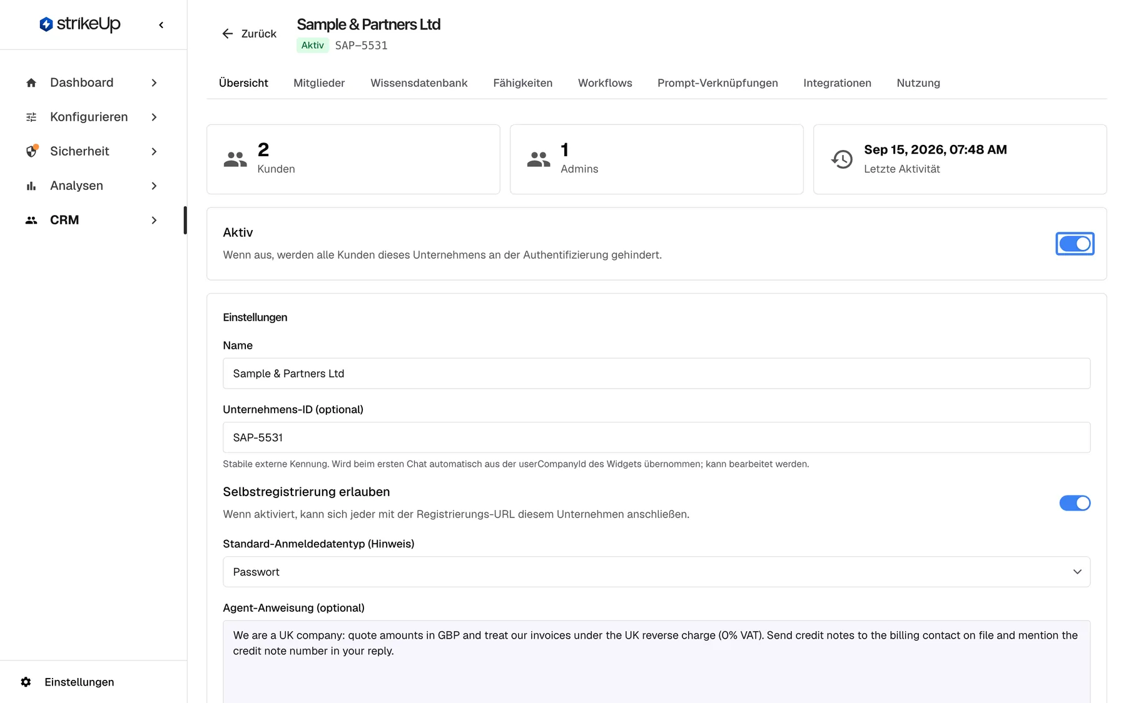Viewport: 1126px width, 703px height.
Task: Select the Fähigkeiten tab
Action: tap(523, 83)
